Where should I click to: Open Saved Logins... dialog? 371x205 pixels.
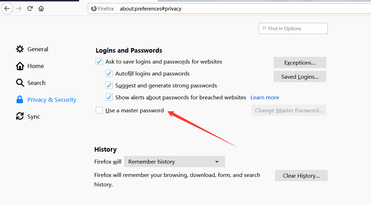point(300,77)
